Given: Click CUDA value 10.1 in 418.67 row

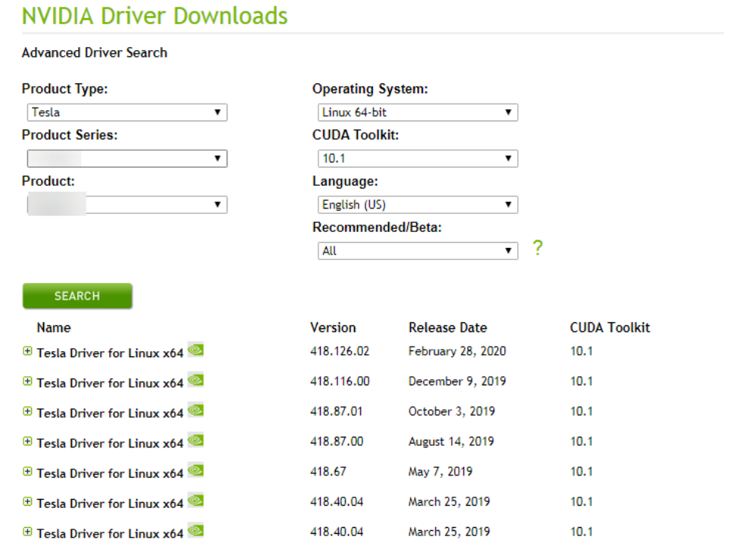Looking at the screenshot, I should (x=582, y=472).
